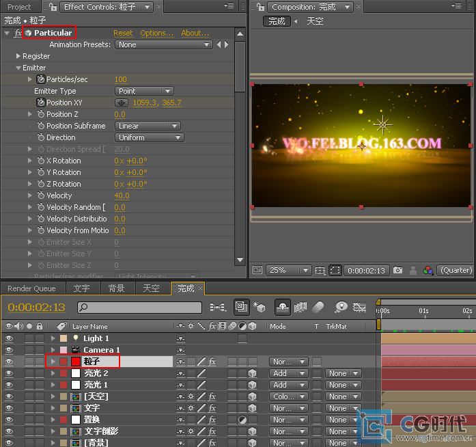The width and height of the screenshot is (476, 447).
Task: Open Particular Options...
Action: pos(156,33)
